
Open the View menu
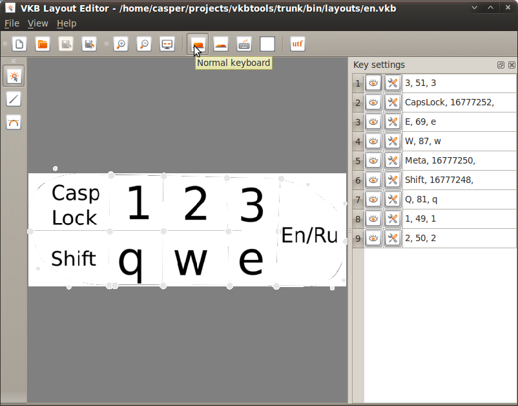pos(37,23)
